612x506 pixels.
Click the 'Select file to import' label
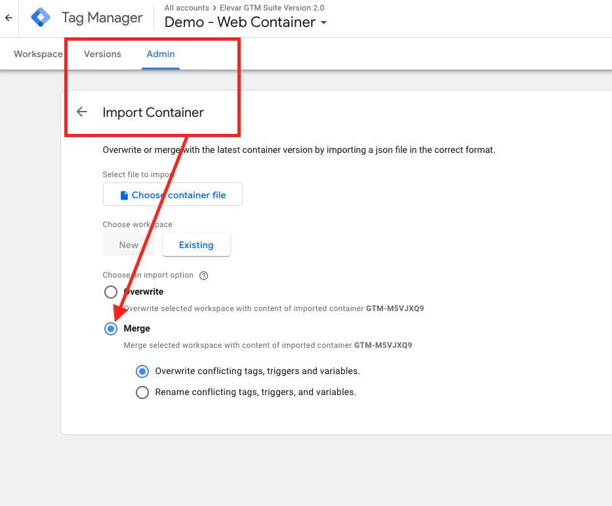click(x=138, y=175)
